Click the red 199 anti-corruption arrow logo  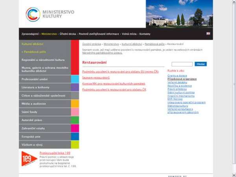[29, 159]
